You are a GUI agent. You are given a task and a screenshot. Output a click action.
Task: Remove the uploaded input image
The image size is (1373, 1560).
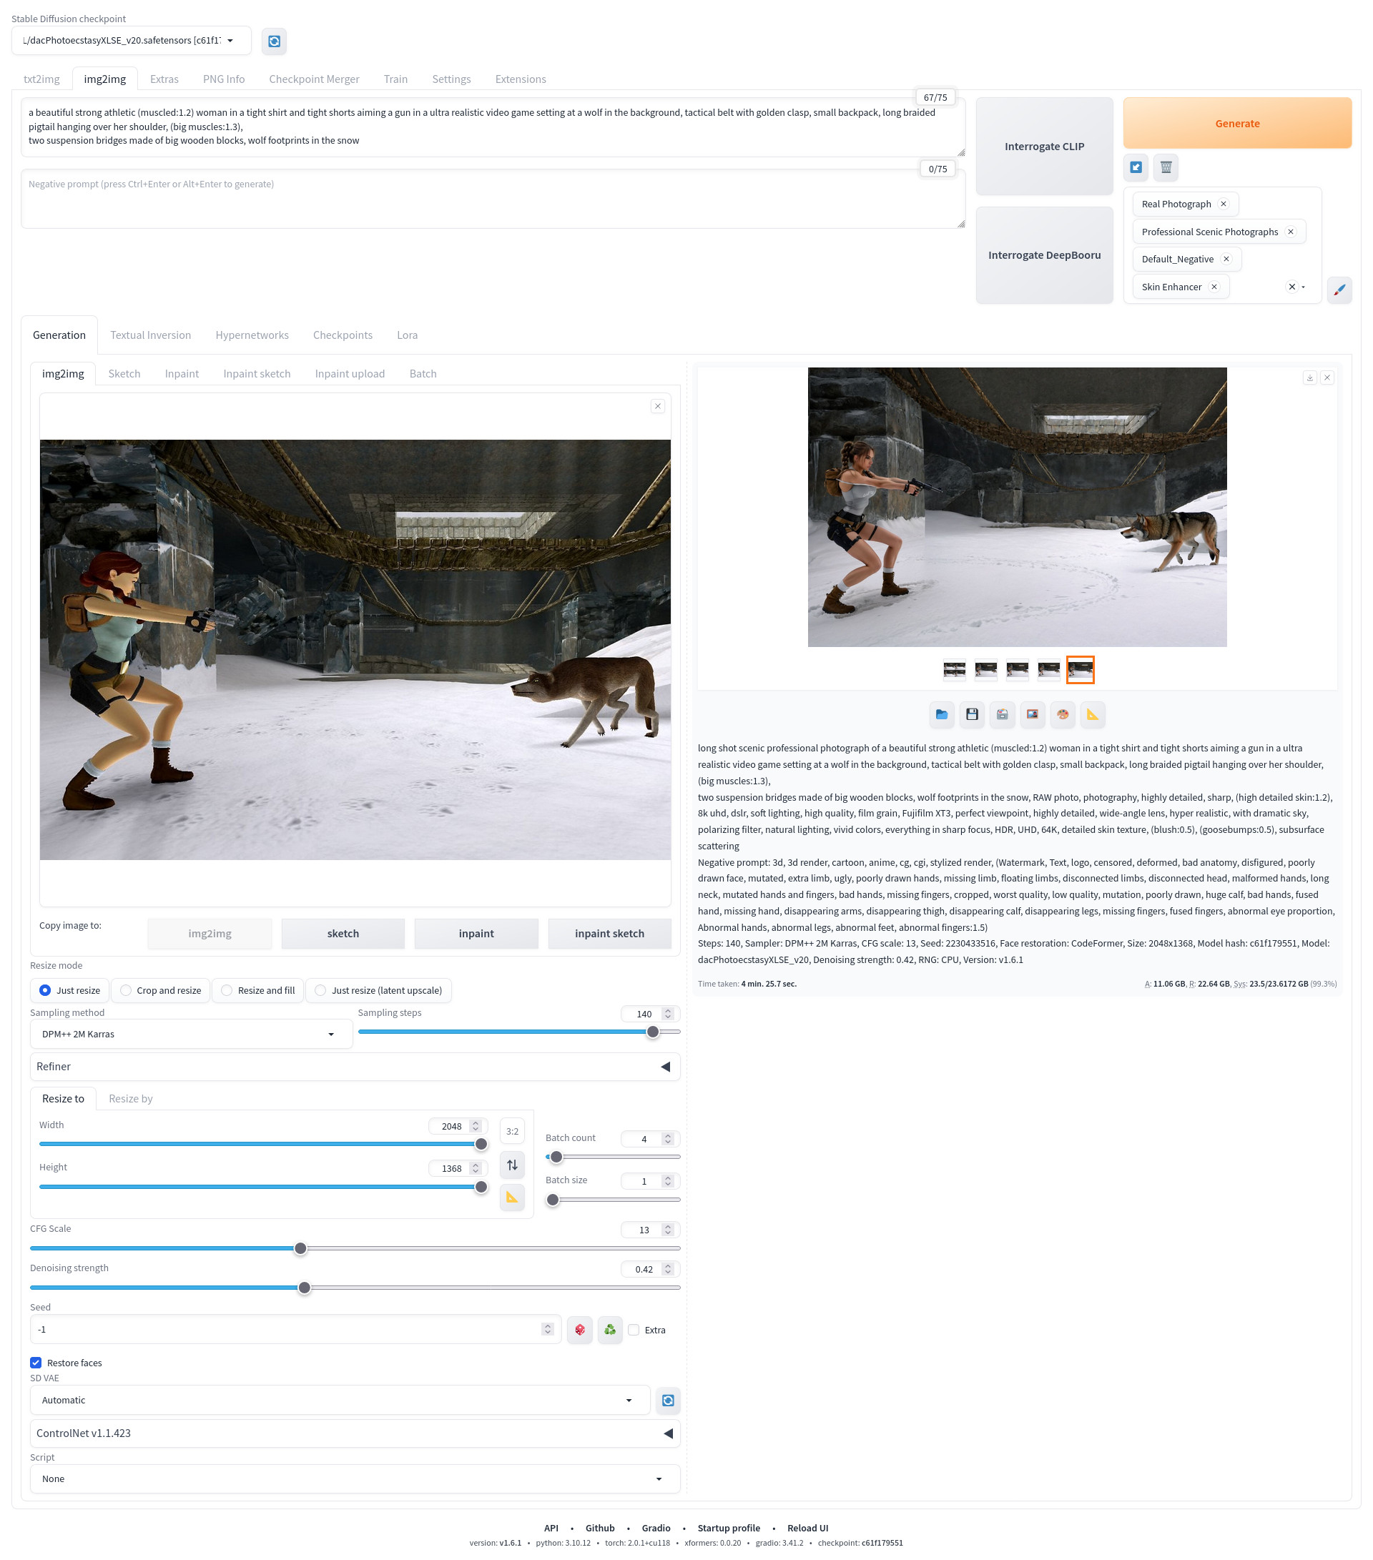[658, 406]
